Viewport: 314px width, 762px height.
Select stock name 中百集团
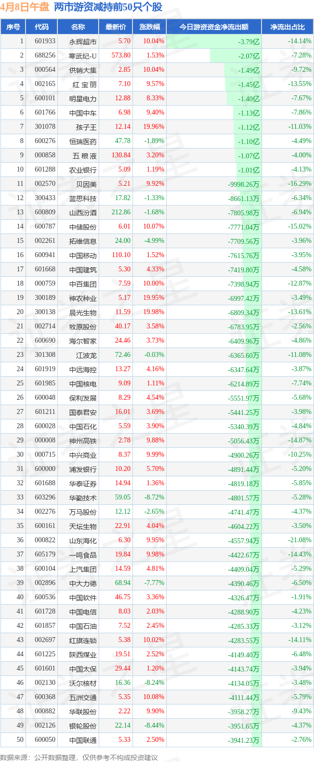pyautogui.click(x=83, y=284)
